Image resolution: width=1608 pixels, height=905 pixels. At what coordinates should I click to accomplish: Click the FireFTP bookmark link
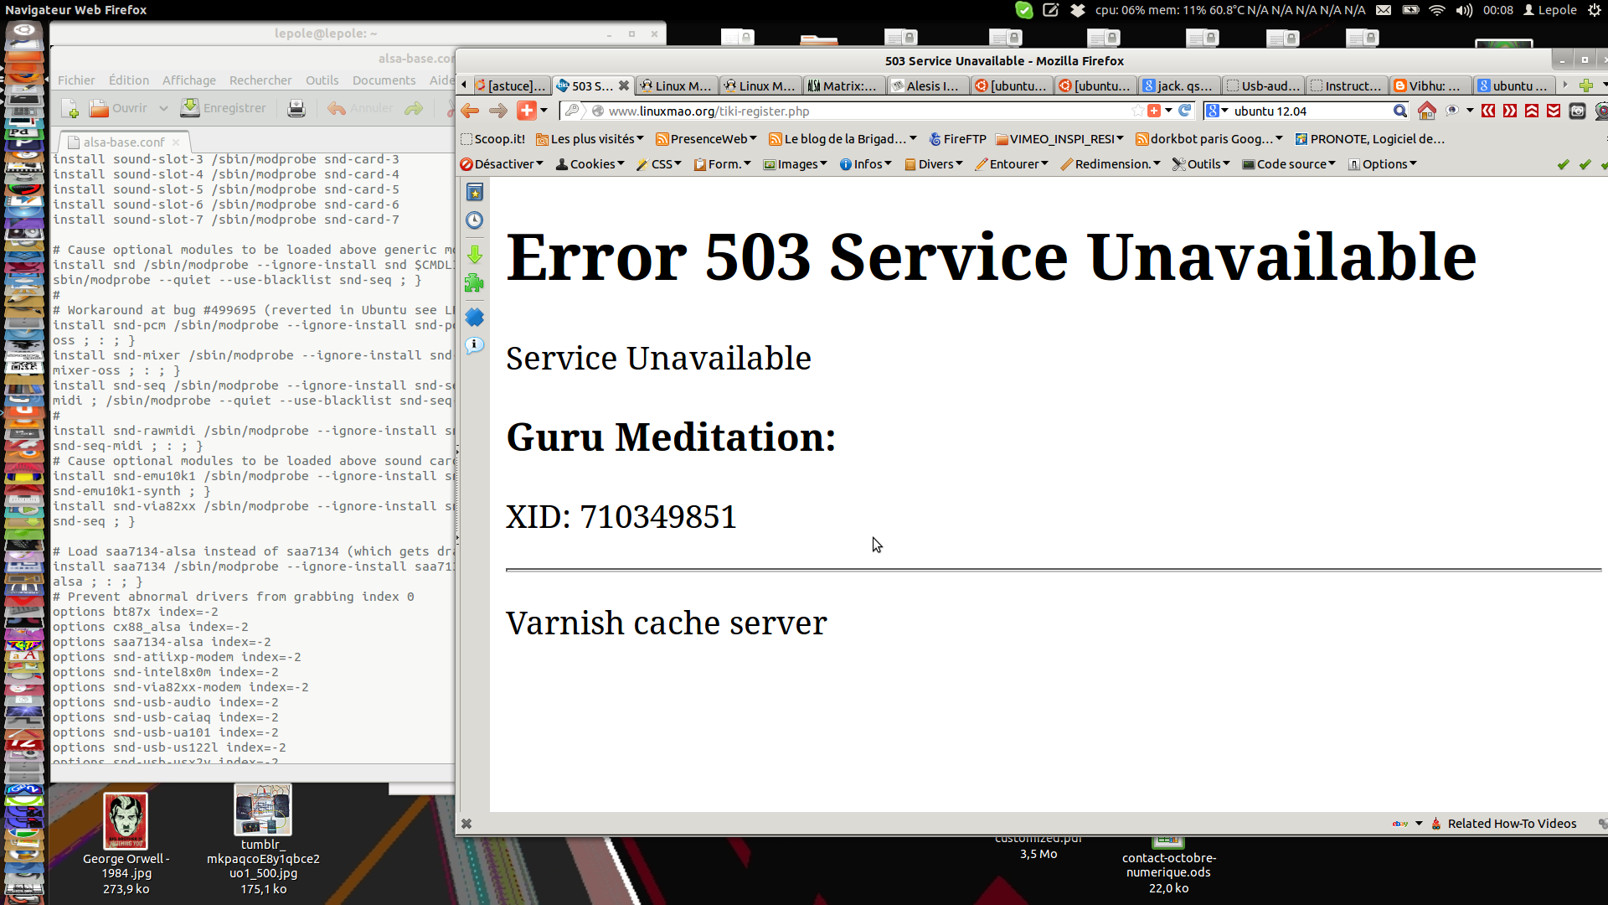pyautogui.click(x=957, y=139)
